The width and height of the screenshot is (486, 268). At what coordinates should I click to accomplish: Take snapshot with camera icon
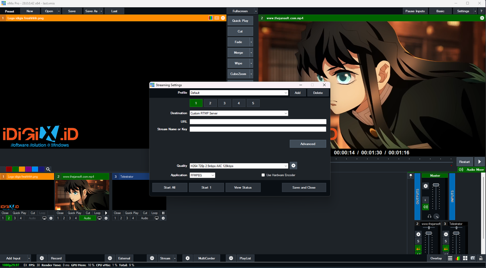473,258
